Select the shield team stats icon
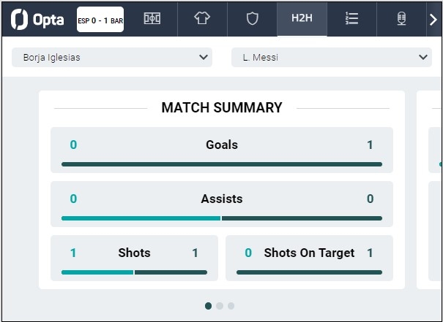Image resolution: width=443 pixels, height=322 pixels. (x=252, y=19)
